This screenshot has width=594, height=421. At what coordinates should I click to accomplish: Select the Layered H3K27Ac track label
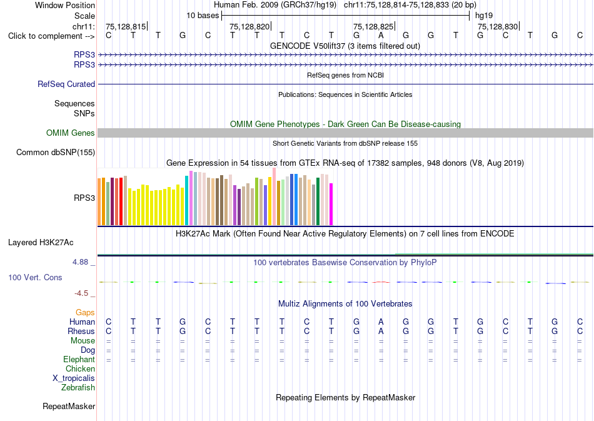pyautogui.click(x=41, y=243)
